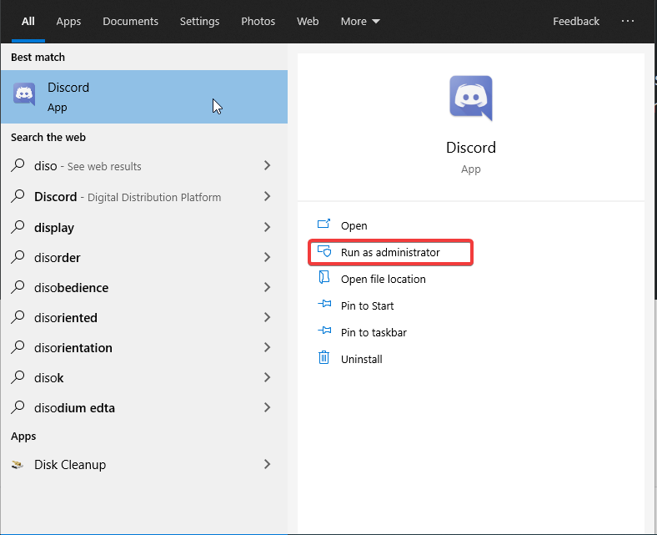Viewport: 657px width, 535px height.
Task: Click the Open file location folder icon
Action: tap(323, 277)
